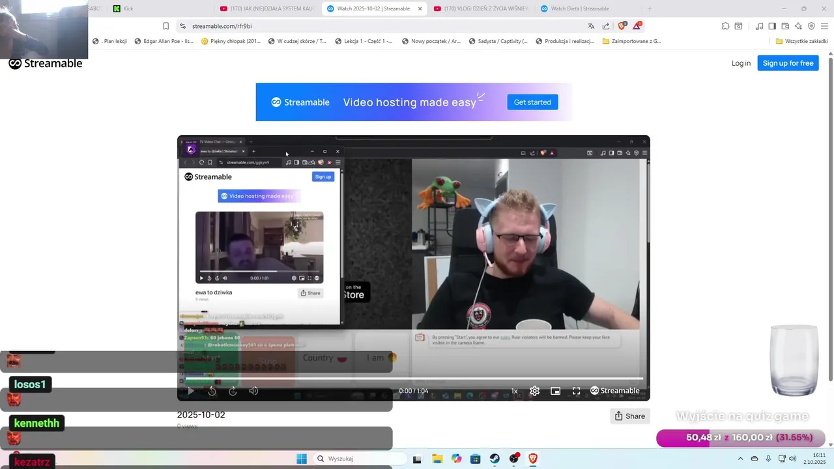This screenshot has width=834, height=469.
Task: Click Sign up for free
Action: coord(788,63)
